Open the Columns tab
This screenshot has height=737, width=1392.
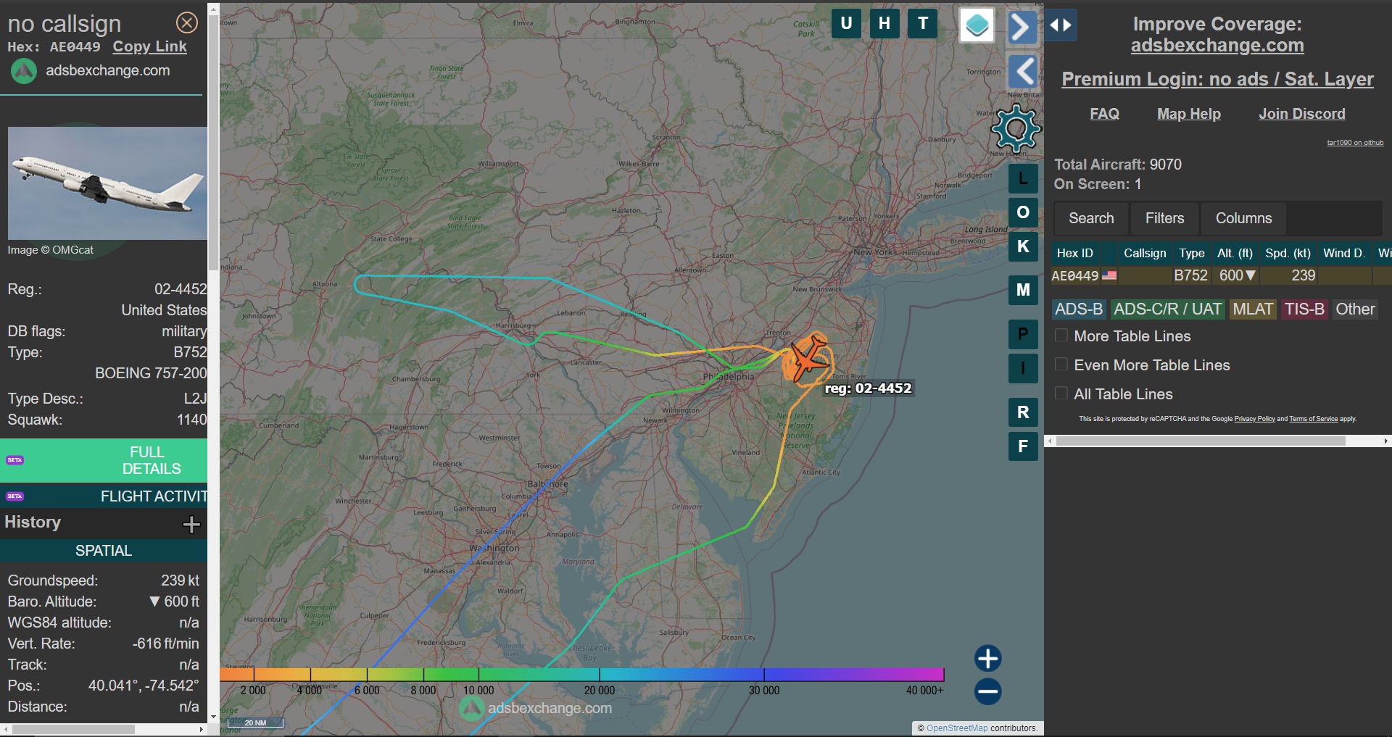(1243, 218)
